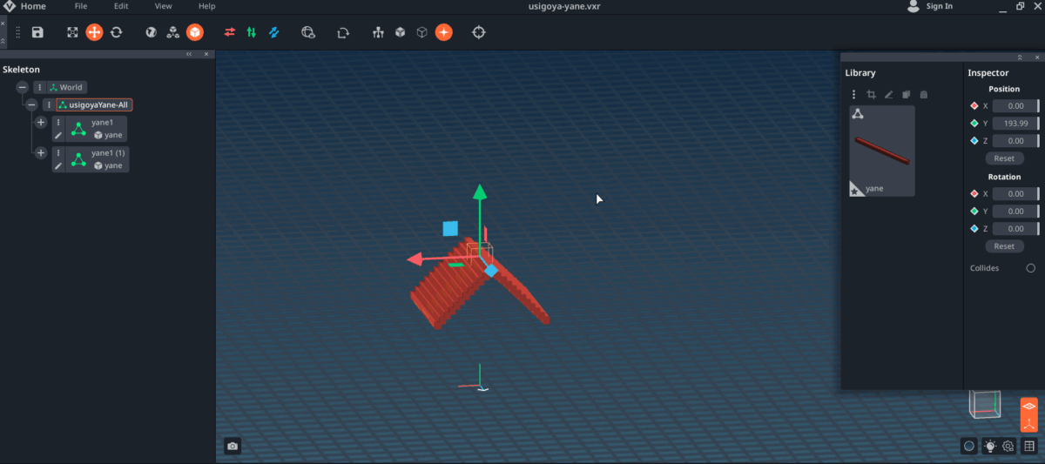Switch to world space globe icon
Screen dimensions: 1045x464
[152, 32]
